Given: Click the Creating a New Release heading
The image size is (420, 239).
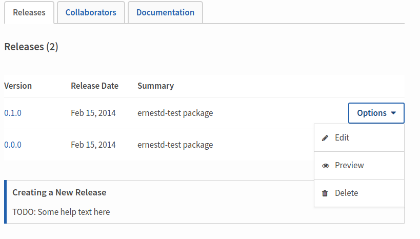Looking at the screenshot, I should point(59,192).
